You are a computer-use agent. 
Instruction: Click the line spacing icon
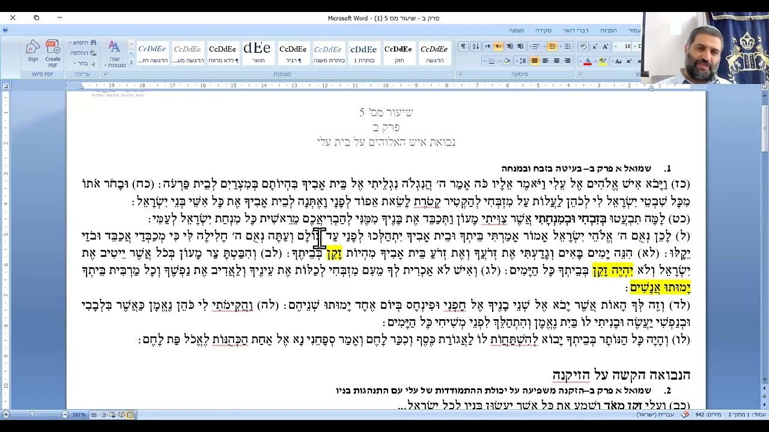(523, 61)
